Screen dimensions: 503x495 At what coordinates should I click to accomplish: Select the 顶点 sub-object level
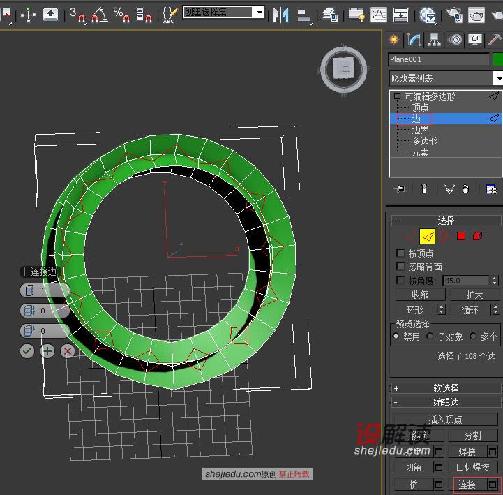(420, 108)
